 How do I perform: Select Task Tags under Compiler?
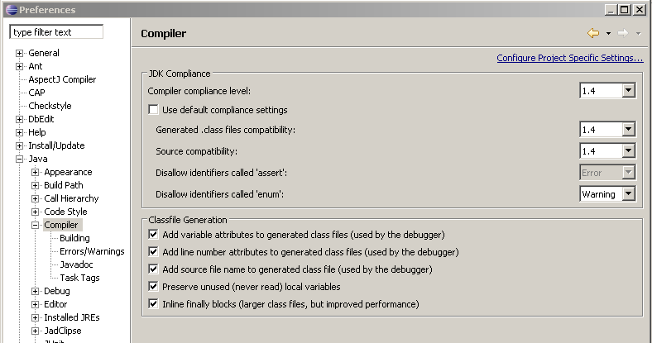point(79,278)
